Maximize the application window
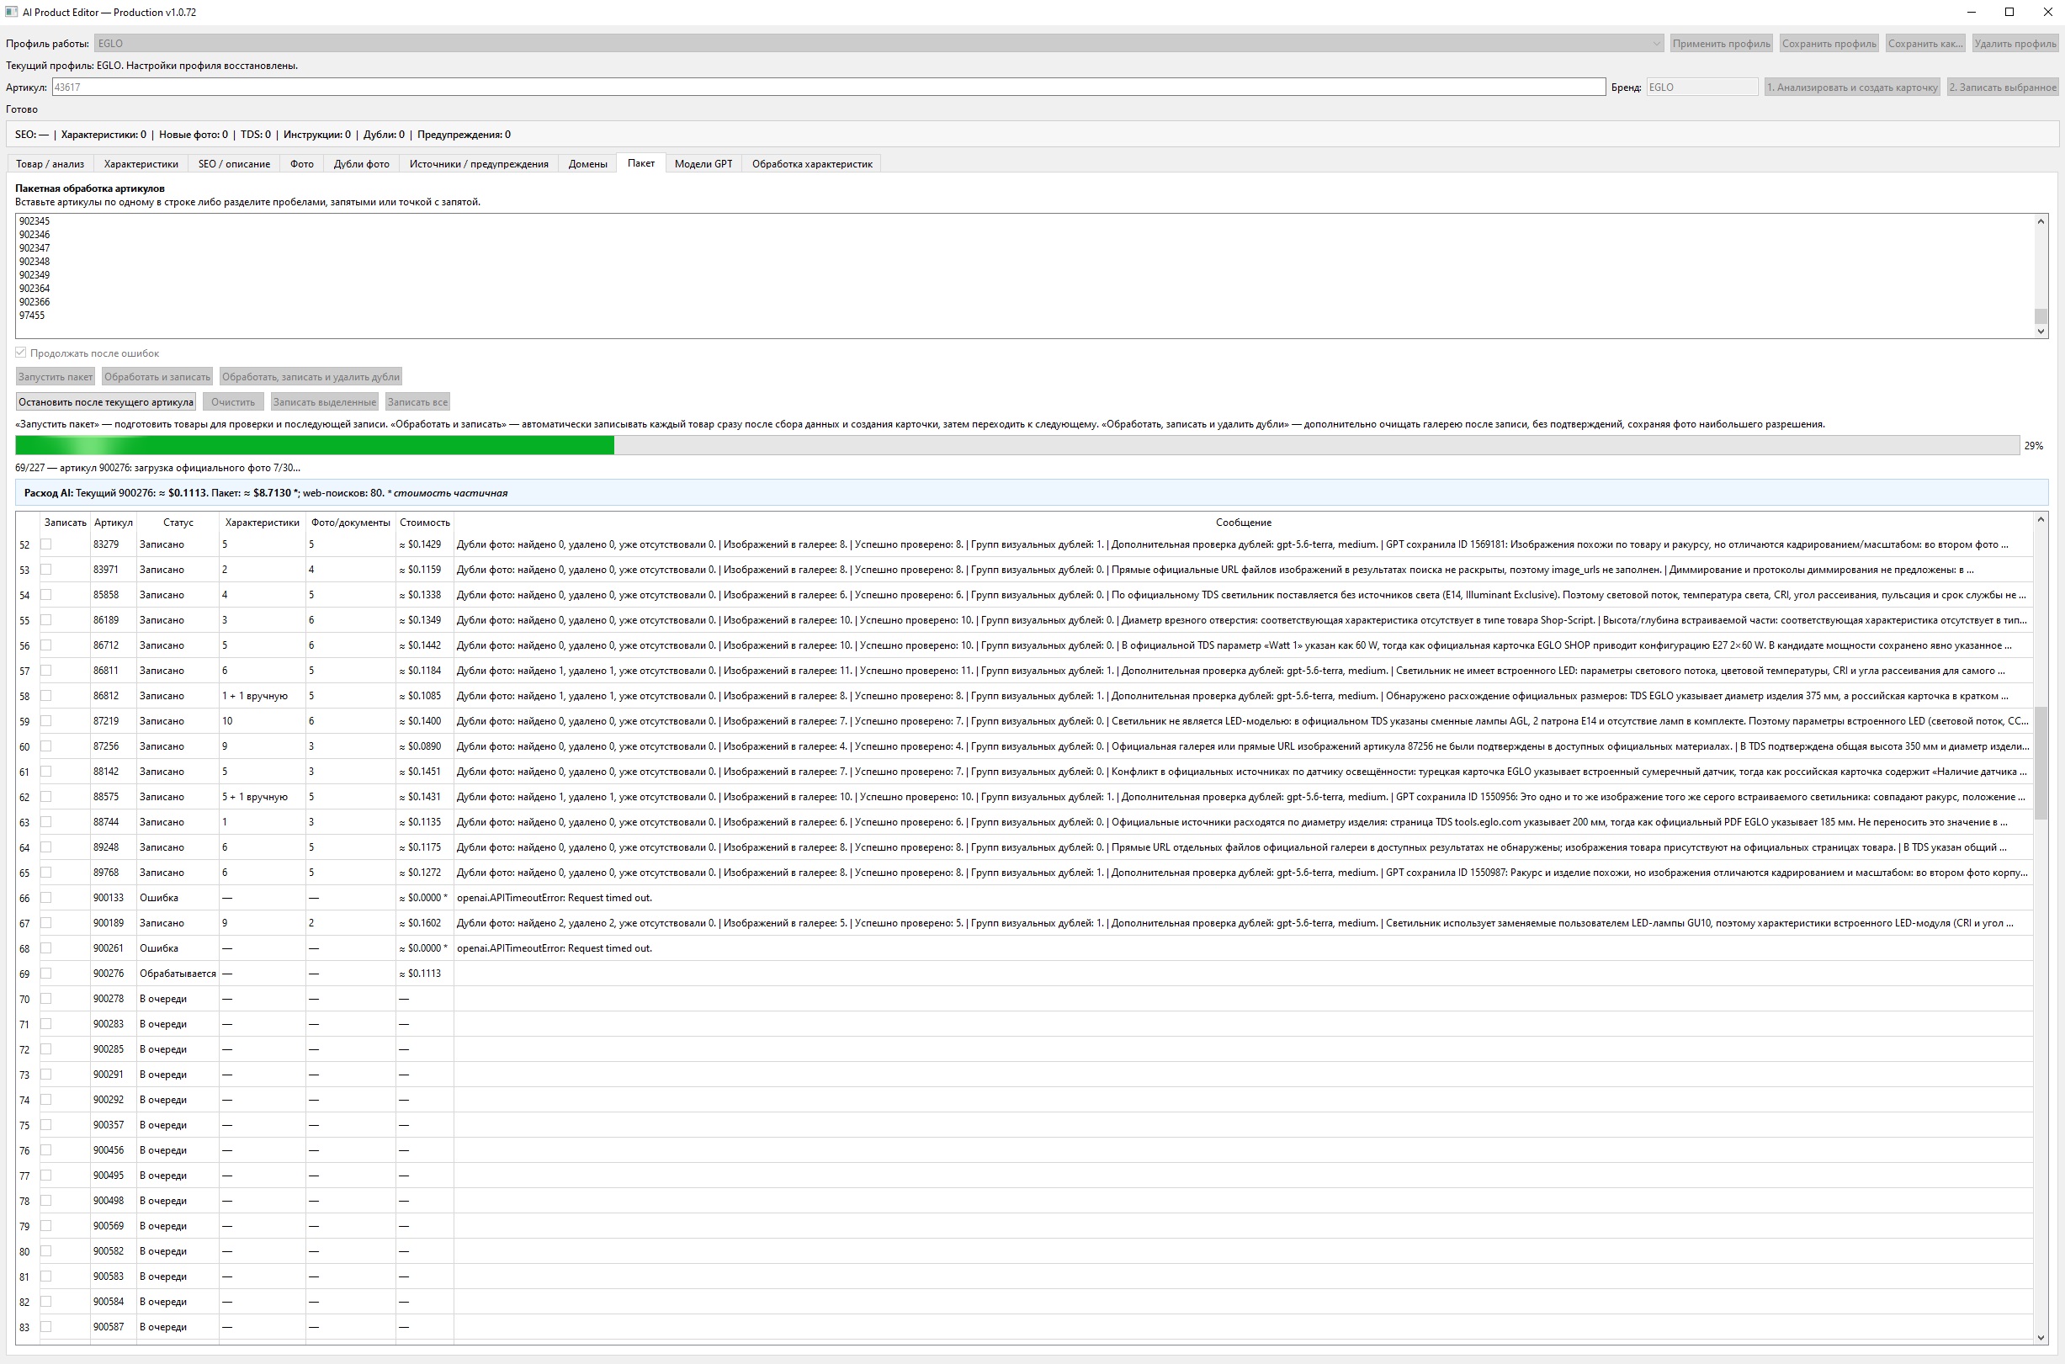2065x1364 pixels. (2009, 12)
